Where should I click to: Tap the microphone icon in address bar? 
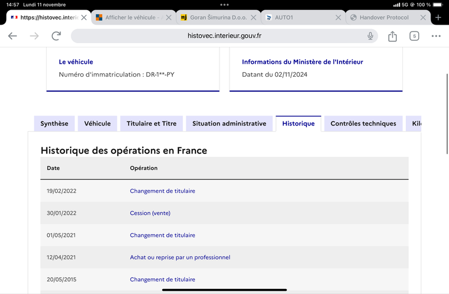[x=370, y=36]
